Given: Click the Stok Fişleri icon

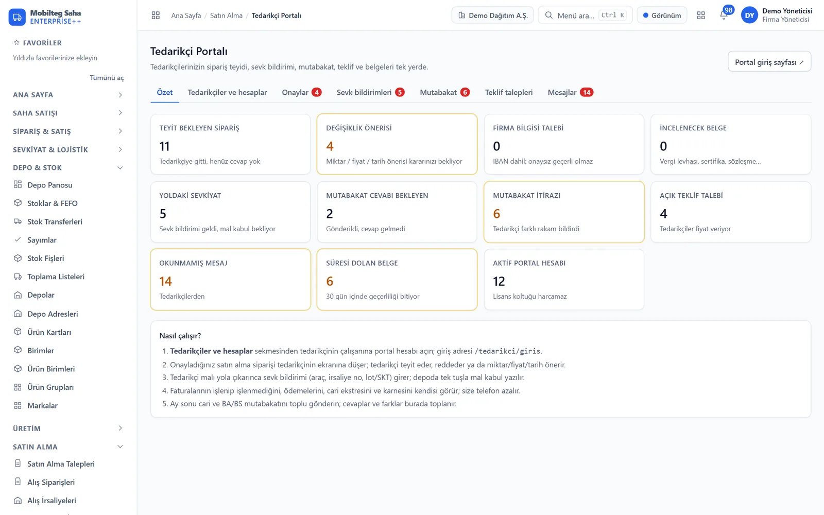Looking at the screenshot, I should [x=18, y=258].
